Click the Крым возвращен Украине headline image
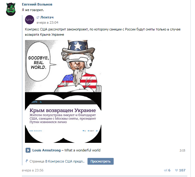Viewport: 195px width, 177px height. click(63, 118)
